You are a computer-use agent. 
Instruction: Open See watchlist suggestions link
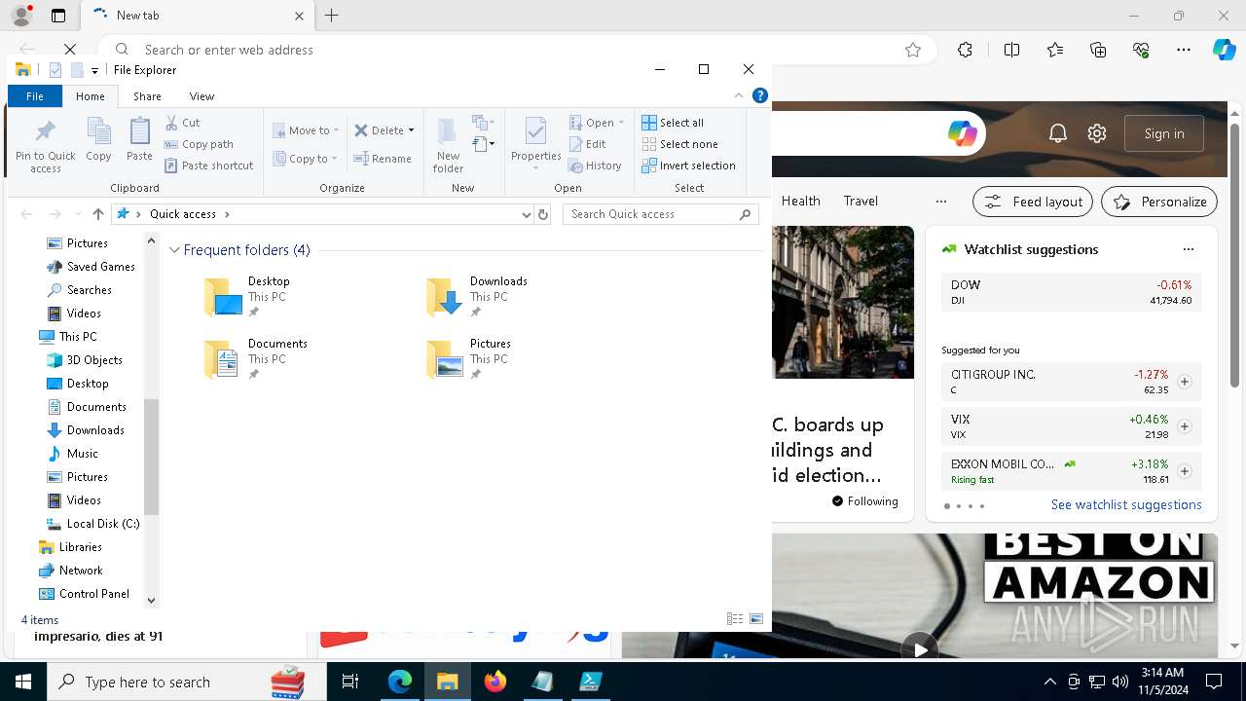pos(1126,504)
